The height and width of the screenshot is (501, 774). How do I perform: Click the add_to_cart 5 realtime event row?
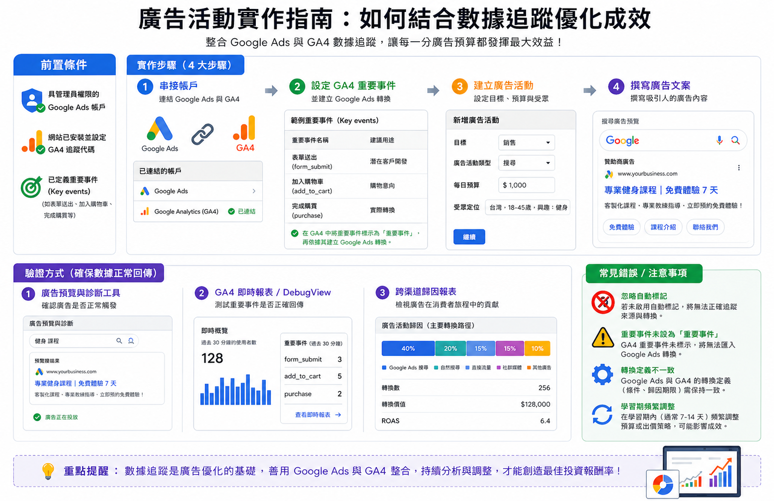coord(313,376)
